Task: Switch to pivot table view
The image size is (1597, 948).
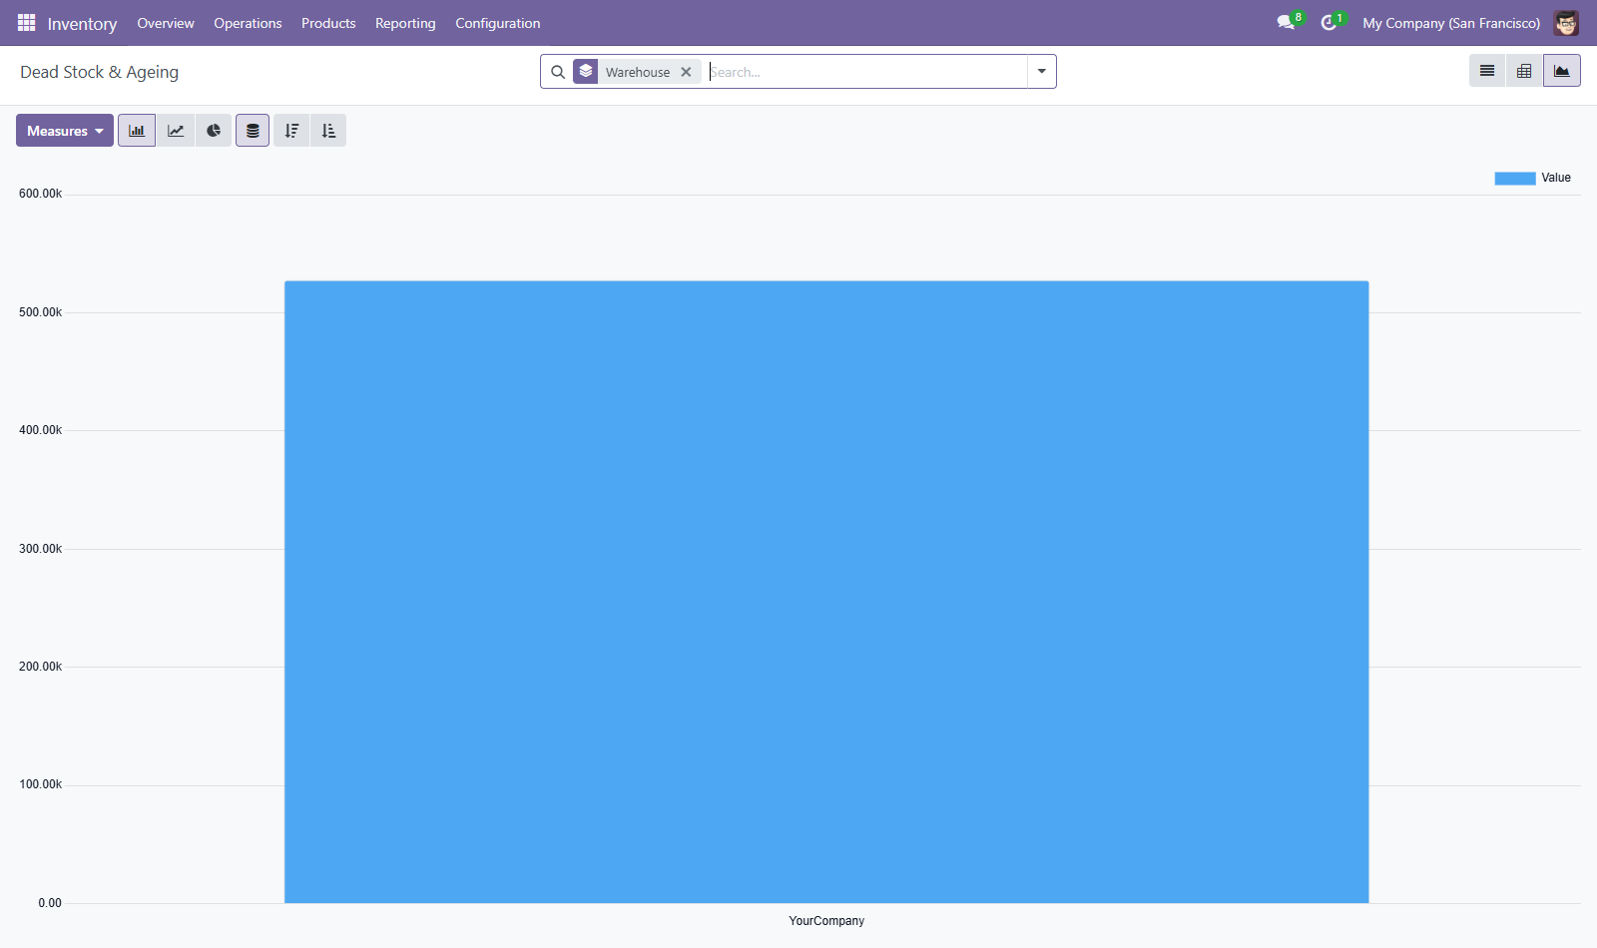Action: click(x=1524, y=71)
